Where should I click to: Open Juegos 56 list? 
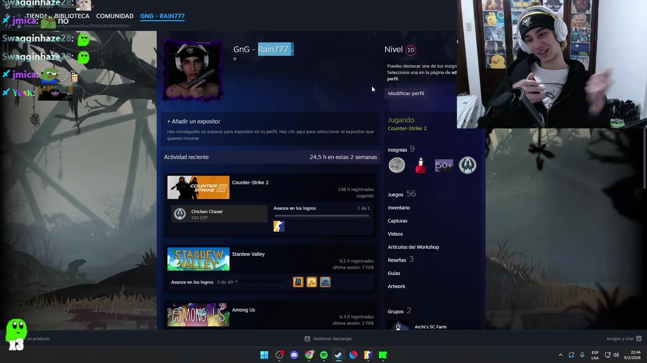[x=401, y=194]
